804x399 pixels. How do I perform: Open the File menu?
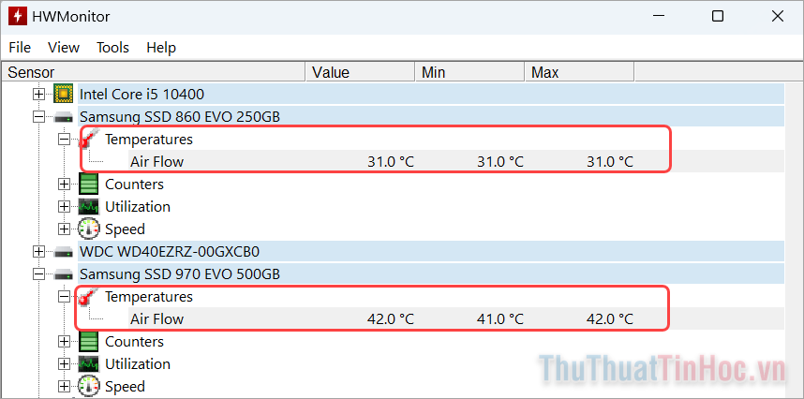tap(20, 48)
